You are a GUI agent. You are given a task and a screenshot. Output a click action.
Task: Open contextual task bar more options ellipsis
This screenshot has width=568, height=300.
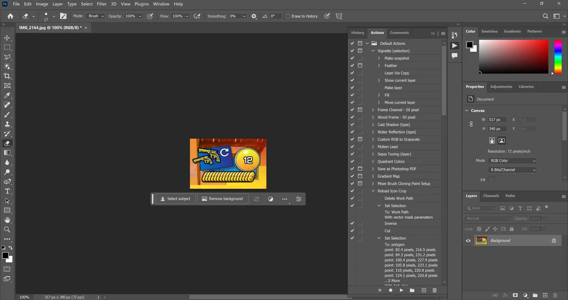pyautogui.click(x=285, y=199)
